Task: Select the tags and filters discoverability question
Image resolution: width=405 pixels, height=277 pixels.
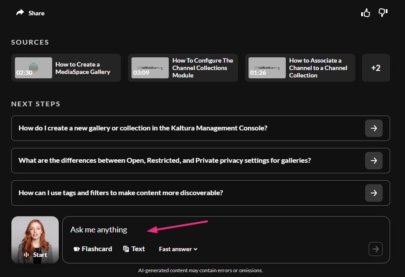Action: click(x=200, y=193)
